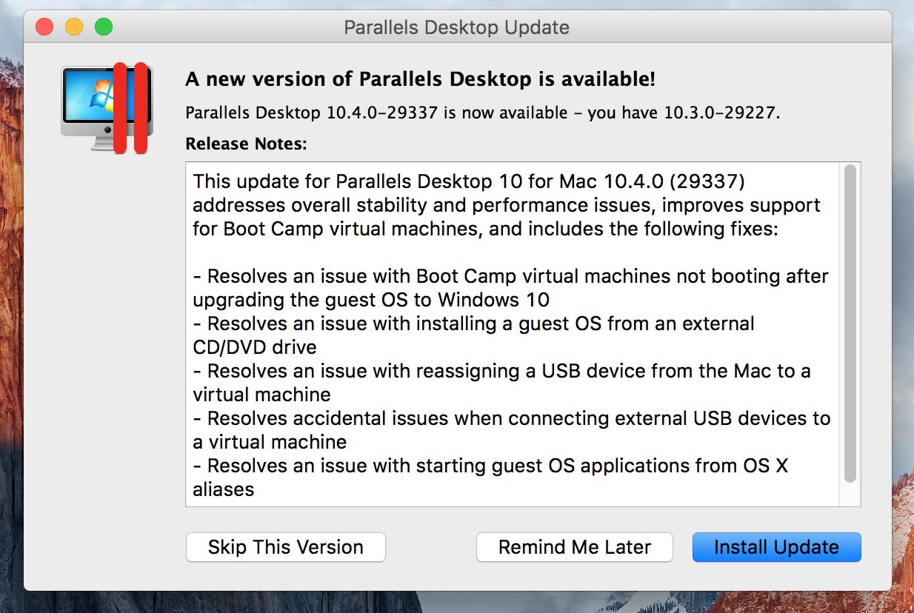This screenshot has width=914, height=613.
Task: Minimize the update window with the yellow button
Action: (74, 27)
